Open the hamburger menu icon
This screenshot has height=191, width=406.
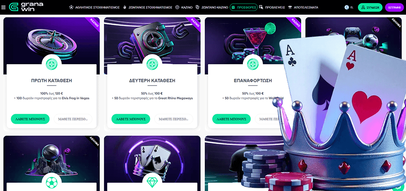pos(3,7)
